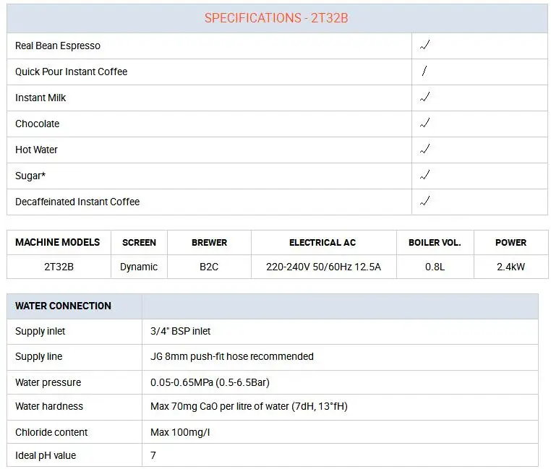
Task: Select the 2T32B model cell
Action: pos(59,267)
